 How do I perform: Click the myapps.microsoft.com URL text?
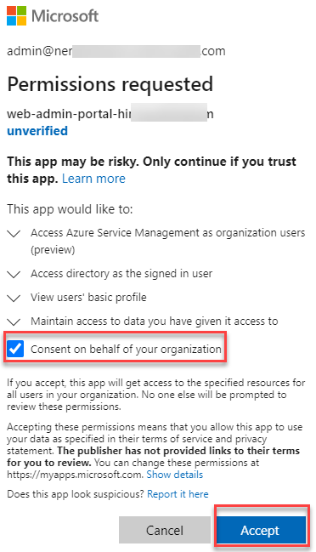(x=74, y=475)
